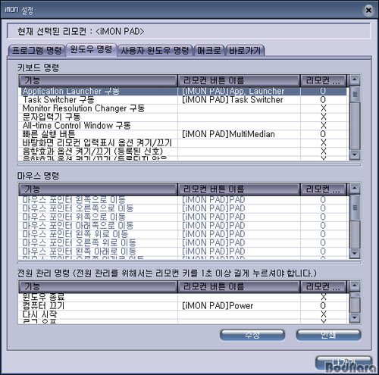Select the 매크로 tab
The height and width of the screenshot is (375, 379).
[x=209, y=51]
